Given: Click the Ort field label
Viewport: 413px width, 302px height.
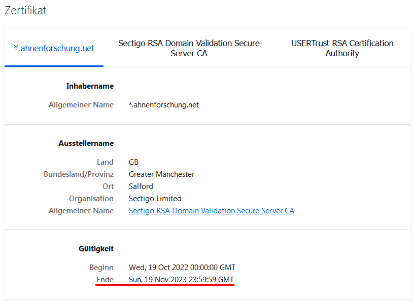Looking at the screenshot, I should [x=108, y=186].
